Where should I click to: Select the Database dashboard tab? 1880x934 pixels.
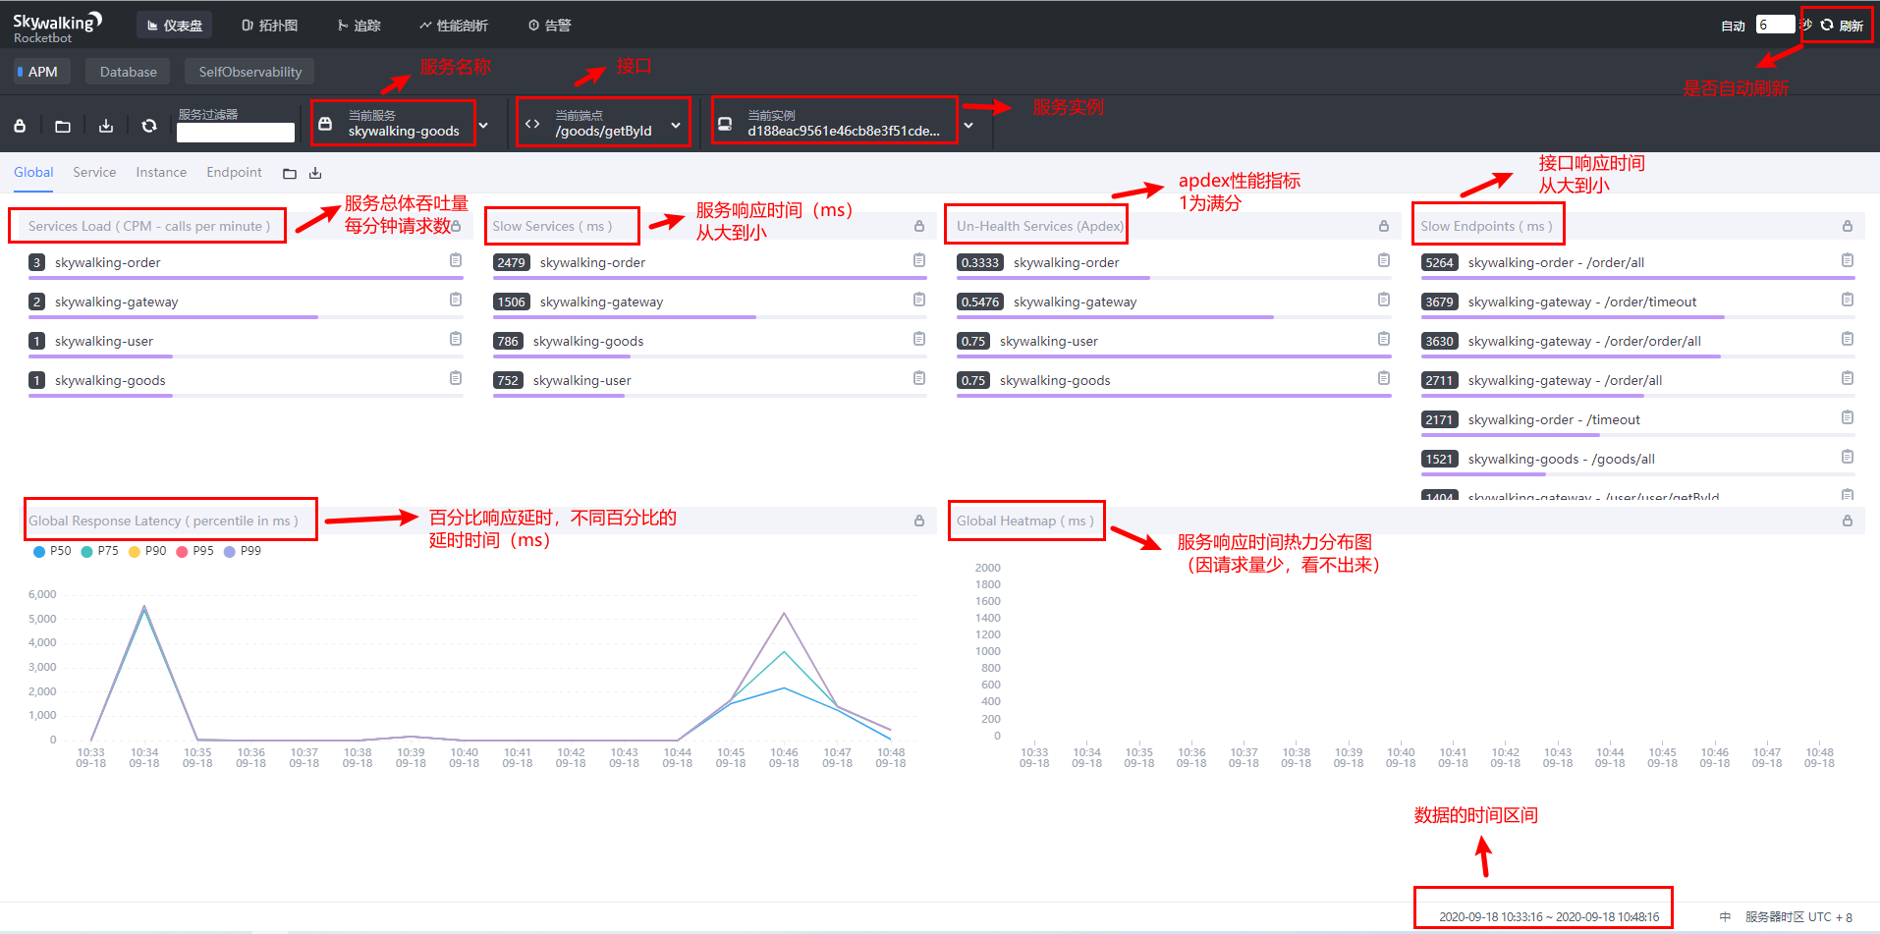(x=128, y=72)
